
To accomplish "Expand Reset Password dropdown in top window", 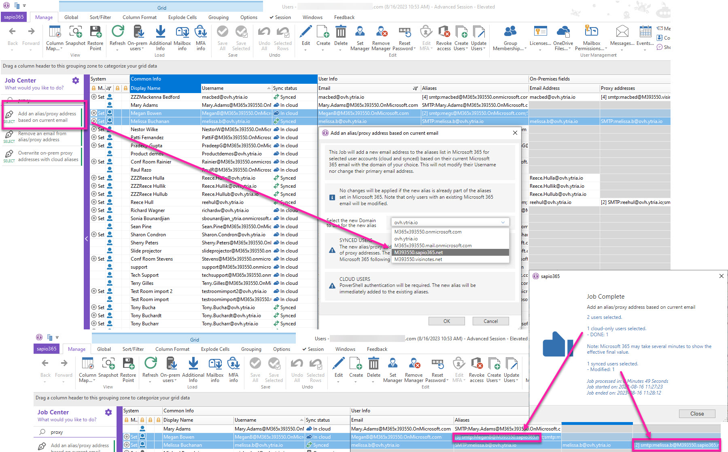I will tap(414, 49).
